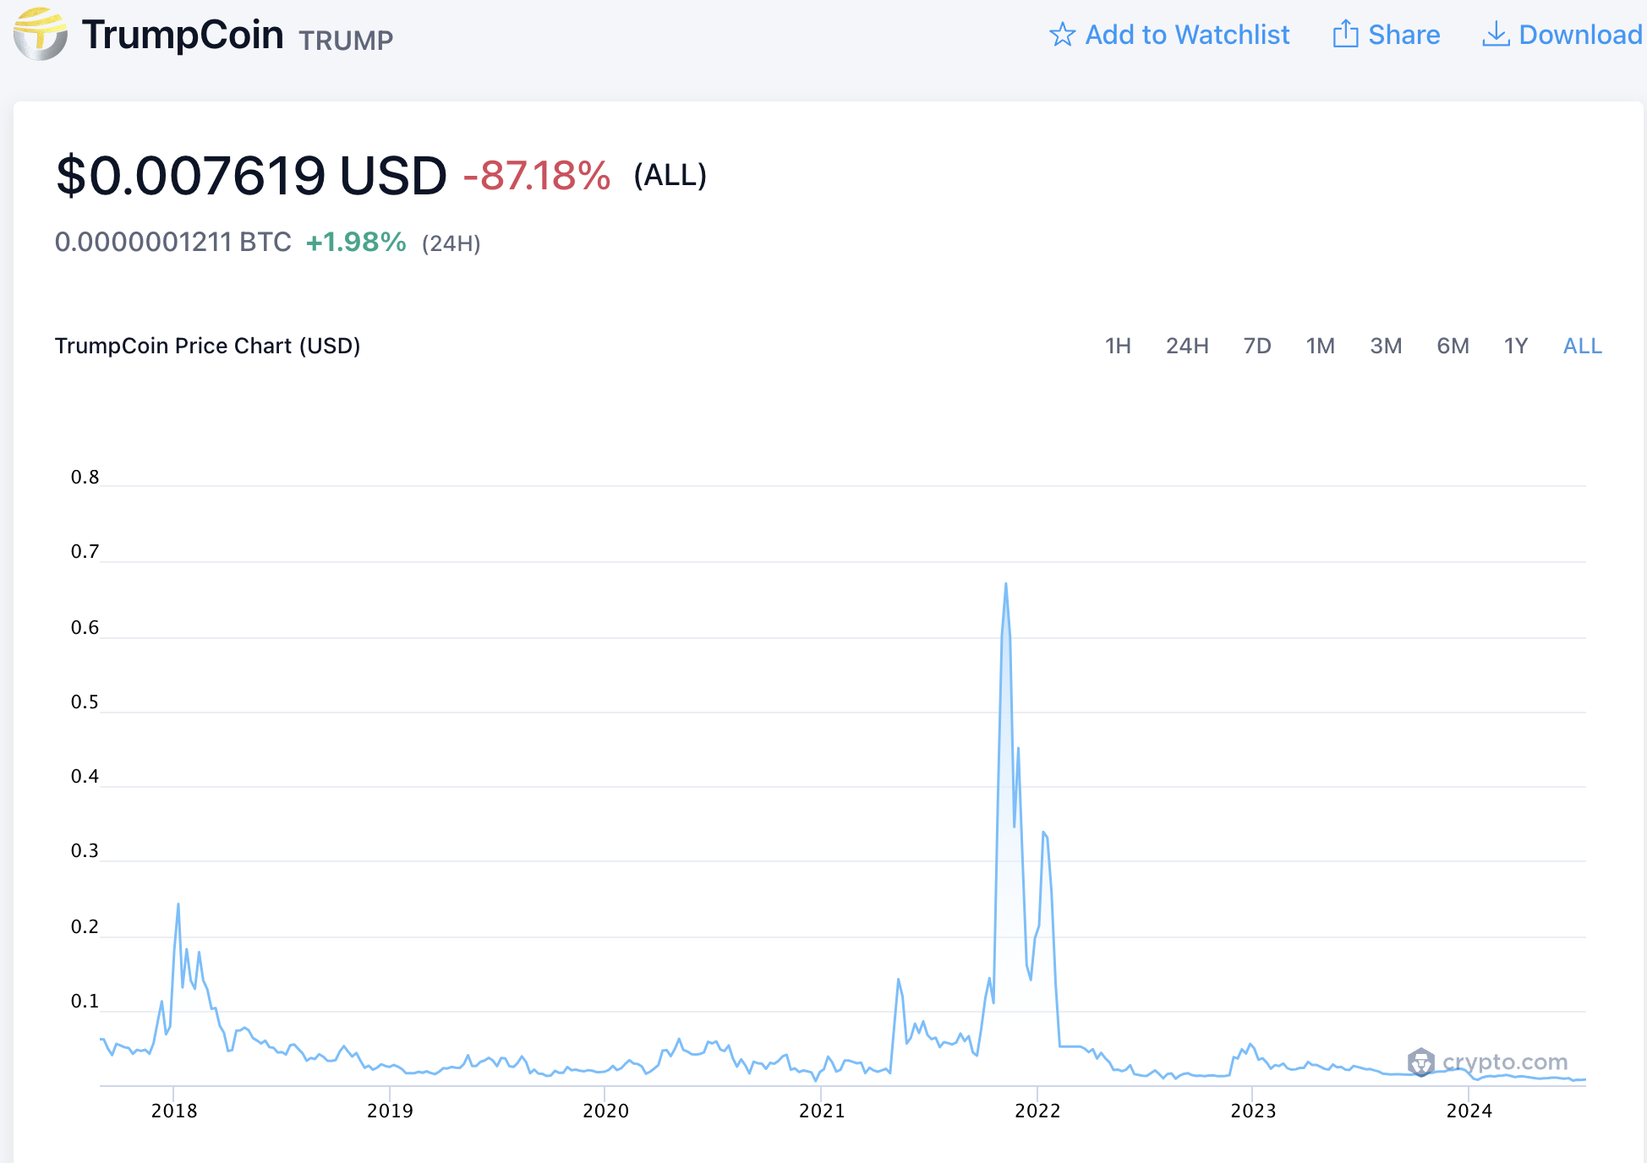Click the 2021 x-axis label
This screenshot has height=1163, width=1647.
tap(822, 1111)
